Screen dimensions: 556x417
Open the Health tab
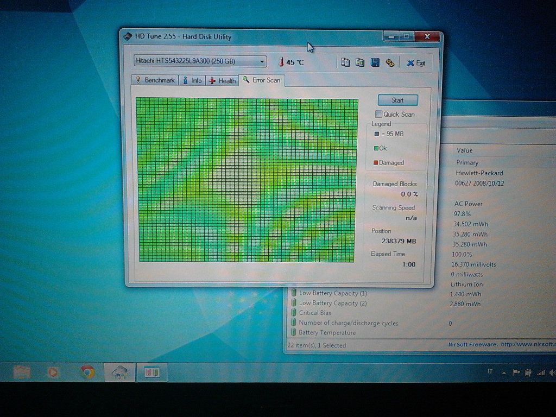tap(223, 80)
